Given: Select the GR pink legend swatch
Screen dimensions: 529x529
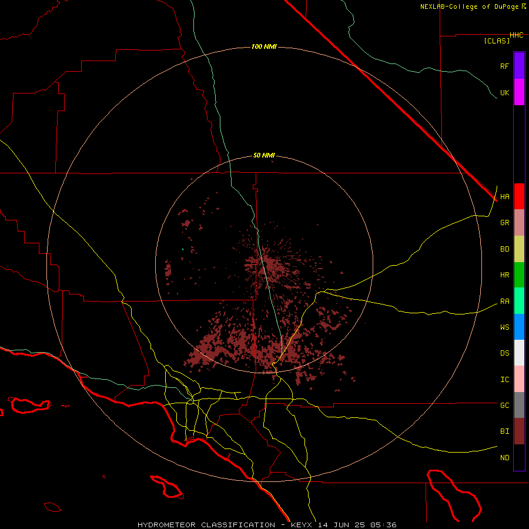Looking at the screenshot, I should click(519, 223).
